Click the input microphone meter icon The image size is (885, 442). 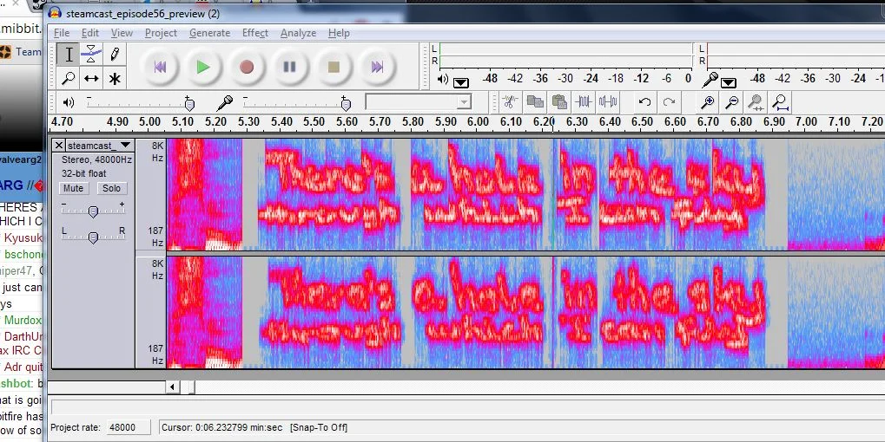click(710, 80)
